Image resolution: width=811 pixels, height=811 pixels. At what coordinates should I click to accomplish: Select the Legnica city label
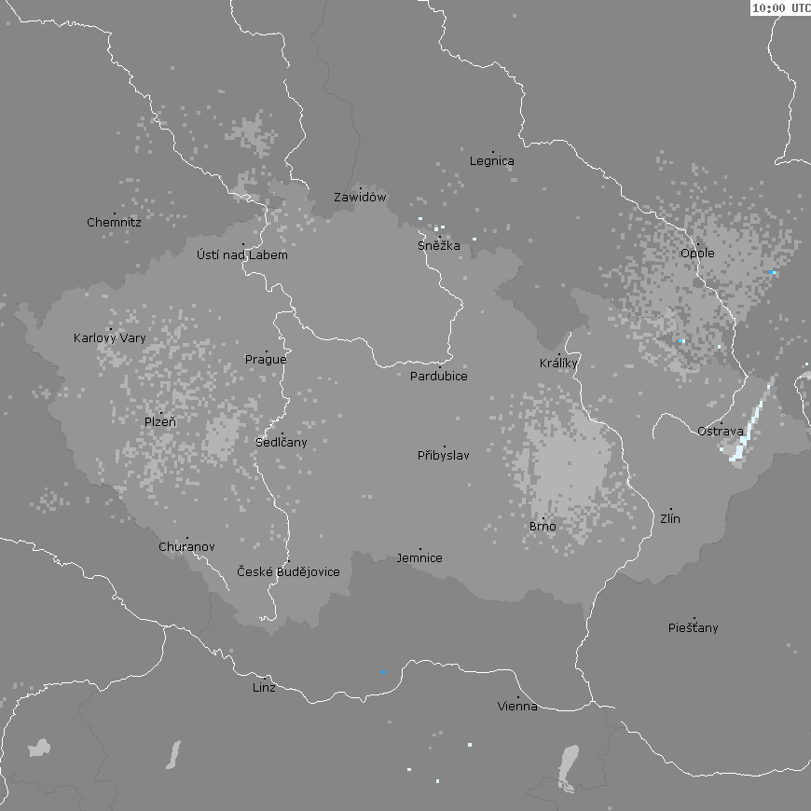pyautogui.click(x=491, y=160)
